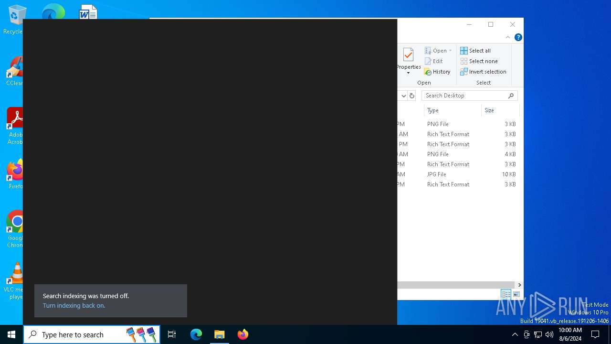Click the magnifier icon in Search Desktop
This screenshot has height=344, width=611.
(x=511, y=96)
